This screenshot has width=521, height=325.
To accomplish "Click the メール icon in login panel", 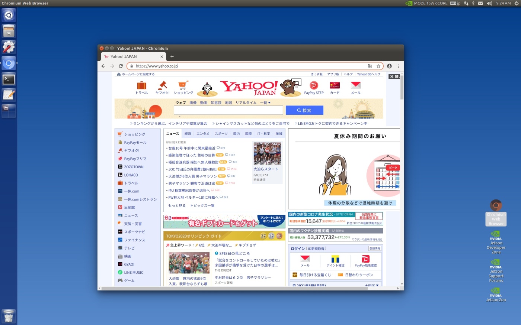I will coord(305,259).
